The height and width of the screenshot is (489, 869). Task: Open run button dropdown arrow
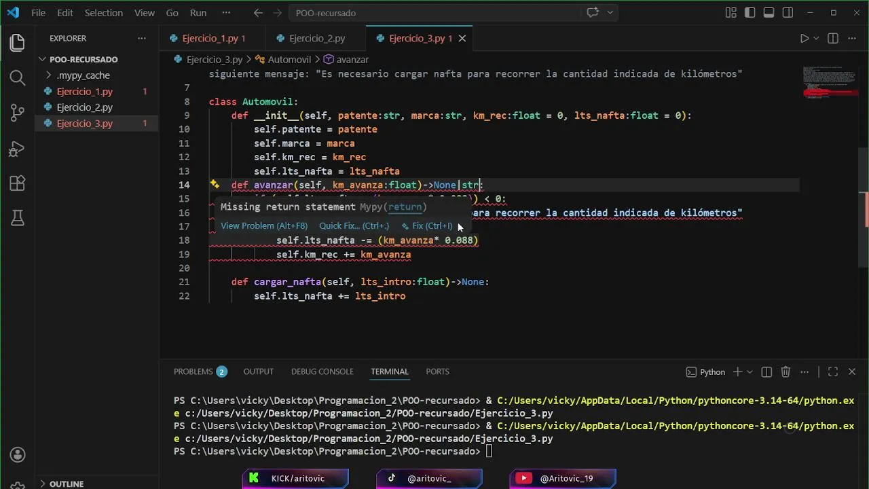[x=816, y=39]
